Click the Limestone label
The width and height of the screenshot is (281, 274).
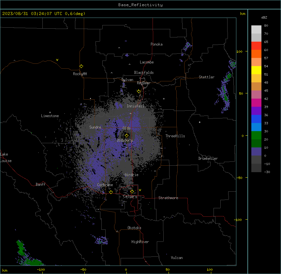click(x=50, y=116)
